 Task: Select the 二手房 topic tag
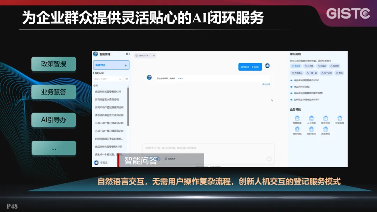(x=309, y=66)
